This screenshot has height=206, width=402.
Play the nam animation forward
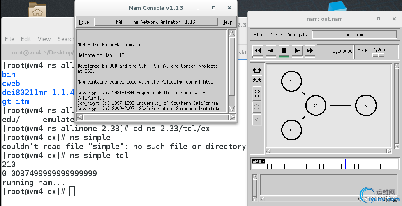pyautogui.click(x=297, y=51)
